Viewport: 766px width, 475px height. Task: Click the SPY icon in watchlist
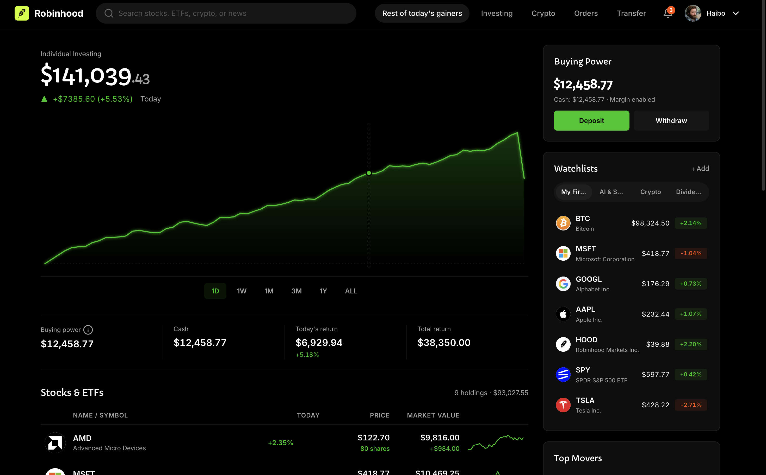tap(563, 375)
